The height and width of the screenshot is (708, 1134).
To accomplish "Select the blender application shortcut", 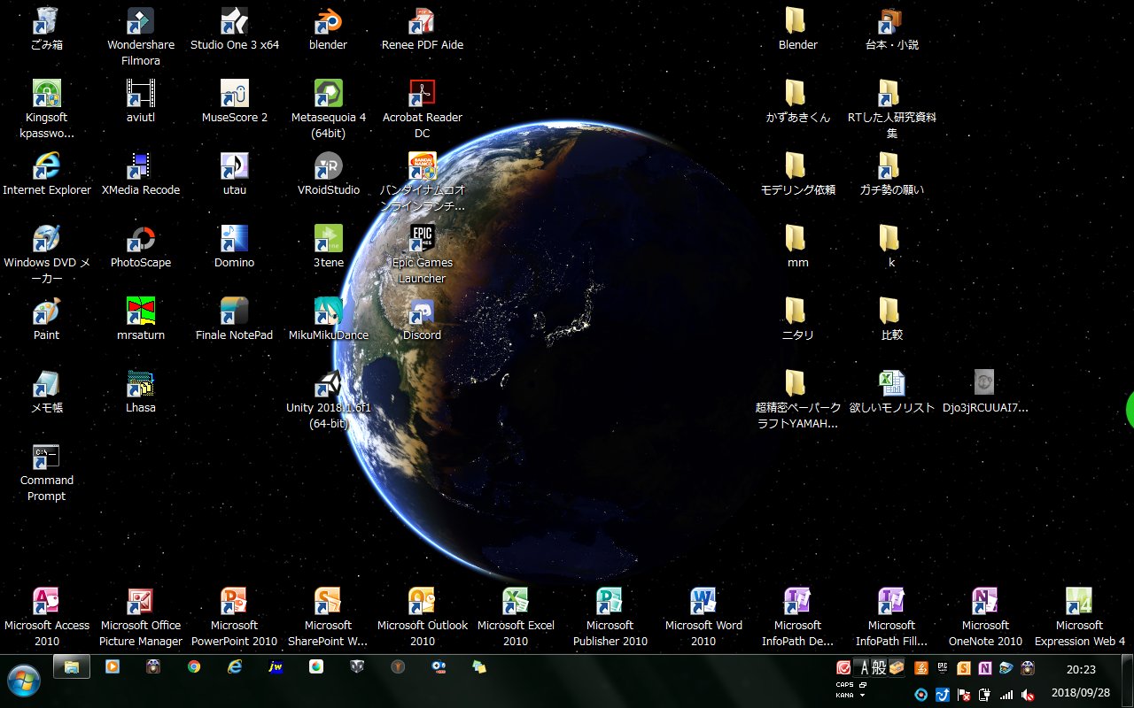I will click(329, 28).
